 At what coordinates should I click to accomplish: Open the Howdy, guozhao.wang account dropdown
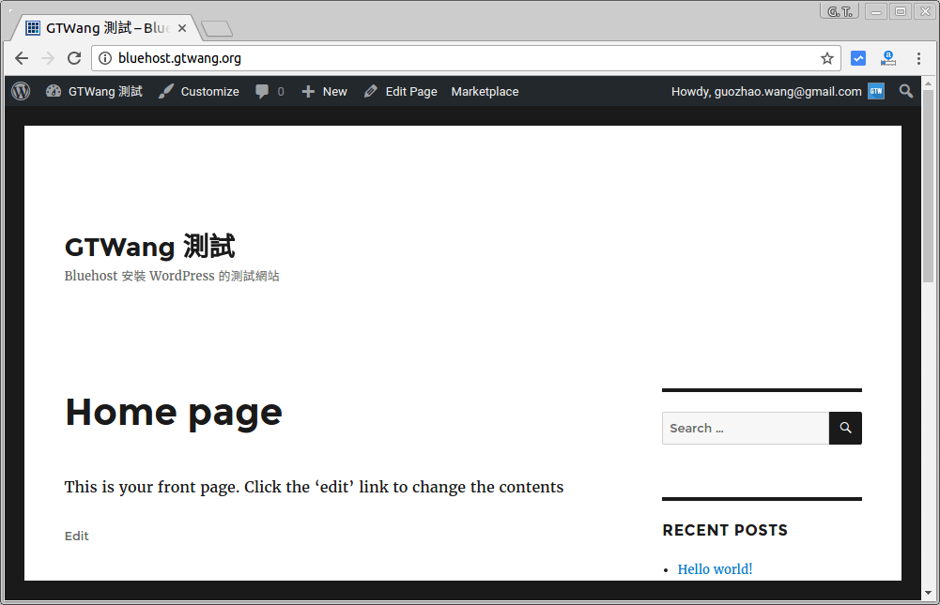767,91
